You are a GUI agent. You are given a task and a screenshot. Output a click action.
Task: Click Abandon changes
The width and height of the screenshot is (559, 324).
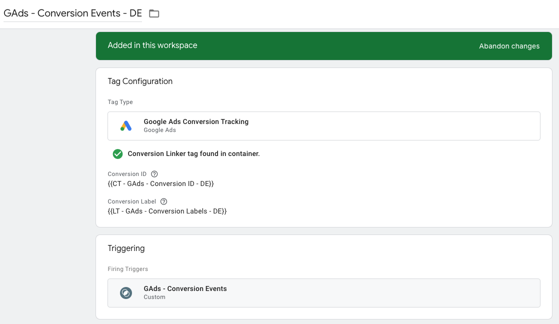pos(509,46)
